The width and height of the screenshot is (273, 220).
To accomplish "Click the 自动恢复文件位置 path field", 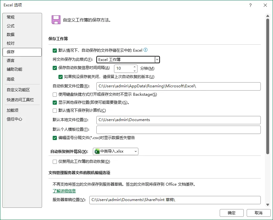I will point(179,86).
